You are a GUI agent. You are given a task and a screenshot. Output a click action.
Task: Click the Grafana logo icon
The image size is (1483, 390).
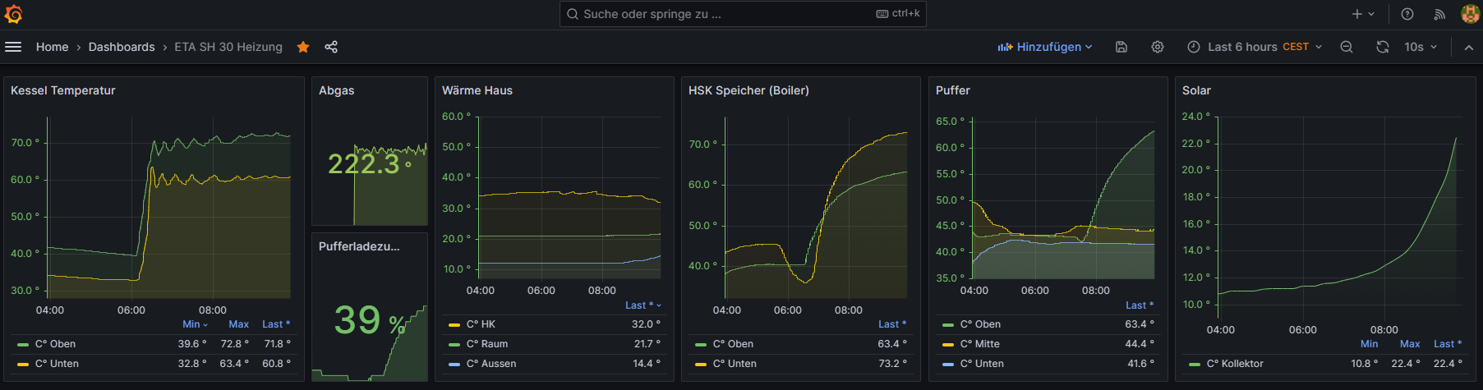pos(14,14)
